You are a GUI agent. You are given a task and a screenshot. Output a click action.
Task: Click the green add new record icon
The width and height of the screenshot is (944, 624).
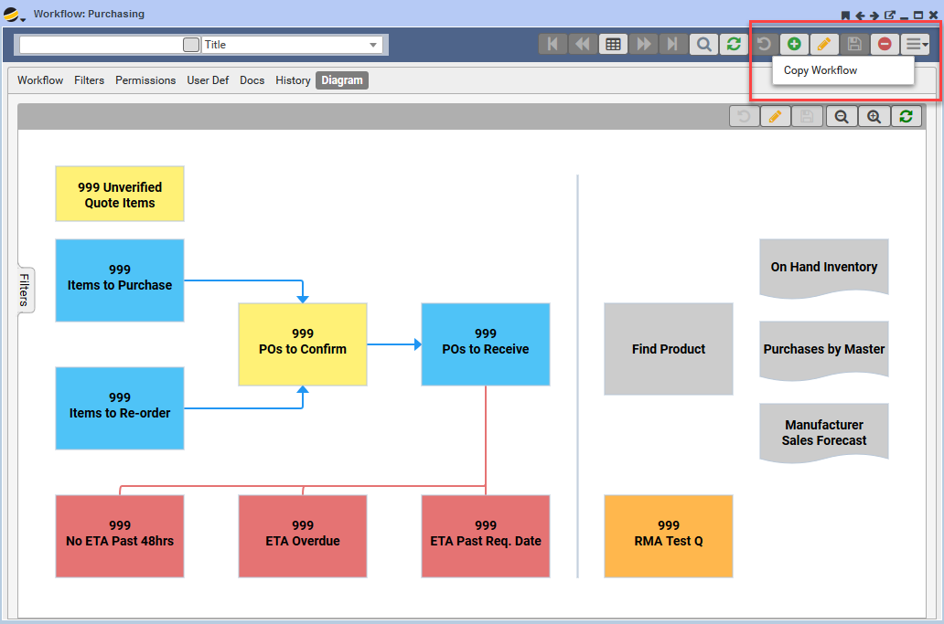794,44
